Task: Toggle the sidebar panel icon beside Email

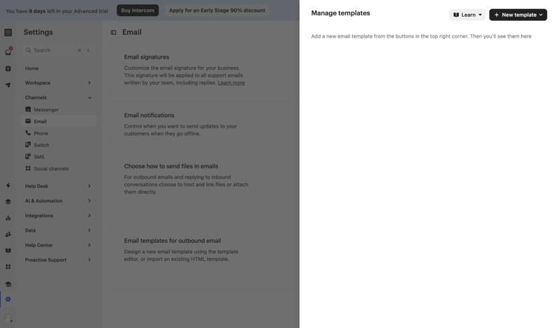Action: (x=113, y=32)
